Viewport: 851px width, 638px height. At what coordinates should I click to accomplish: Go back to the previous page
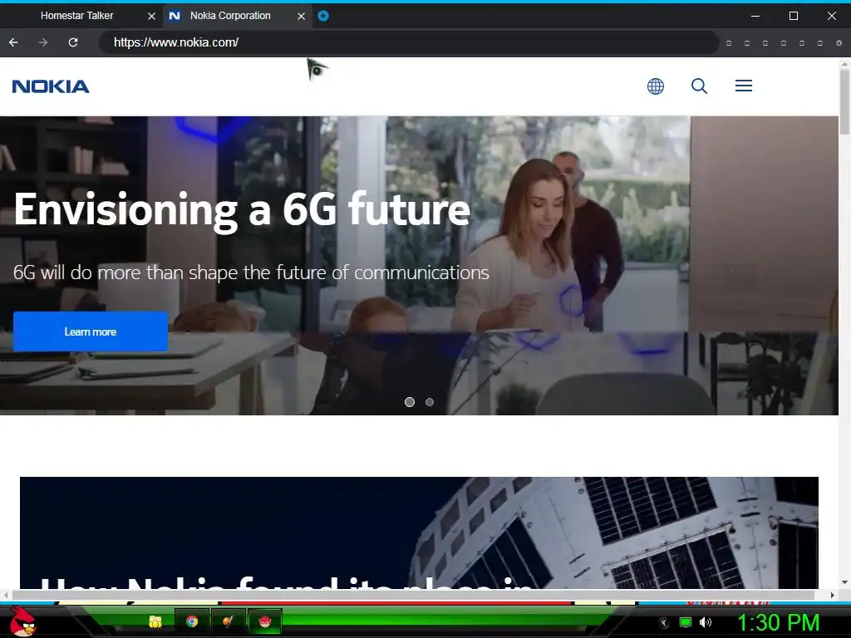[x=13, y=42]
